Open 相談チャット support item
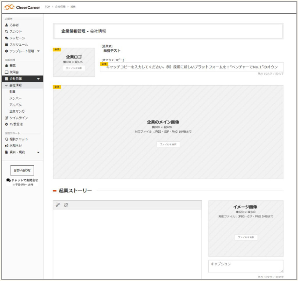Viewport: 298px width, 281px height. click(x=19, y=139)
